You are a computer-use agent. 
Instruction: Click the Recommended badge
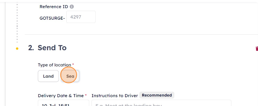click(x=157, y=95)
